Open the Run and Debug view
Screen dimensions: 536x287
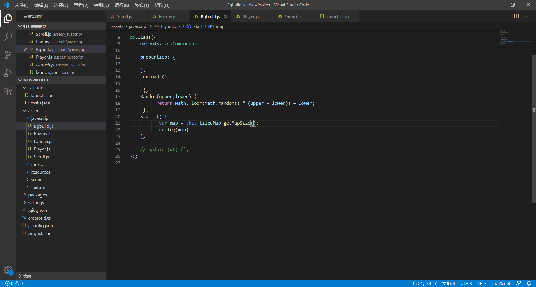tap(8, 73)
